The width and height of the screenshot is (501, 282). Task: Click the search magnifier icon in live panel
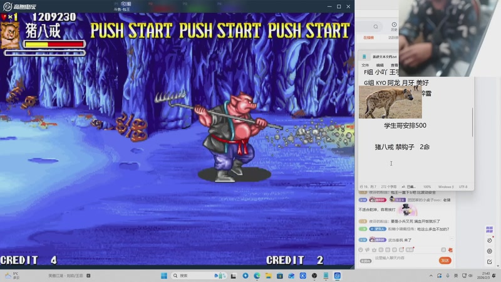pos(376,26)
